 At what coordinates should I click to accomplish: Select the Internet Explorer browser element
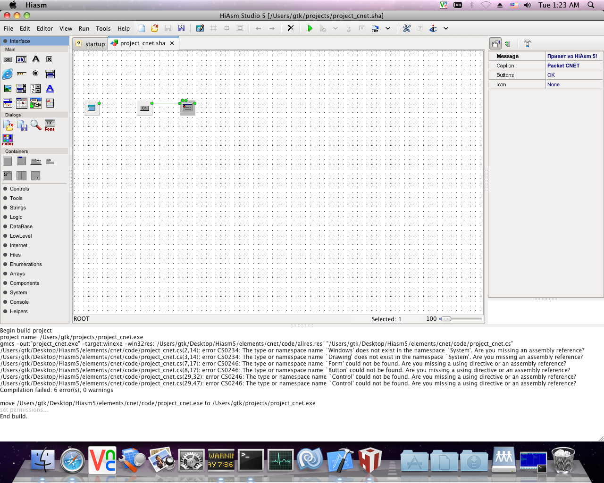click(x=8, y=74)
